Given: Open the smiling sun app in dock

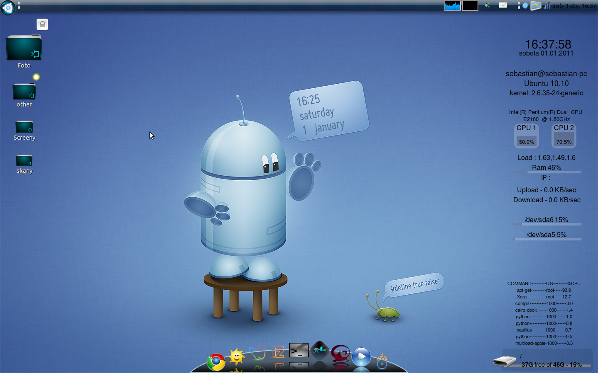Looking at the screenshot, I should tap(237, 356).
